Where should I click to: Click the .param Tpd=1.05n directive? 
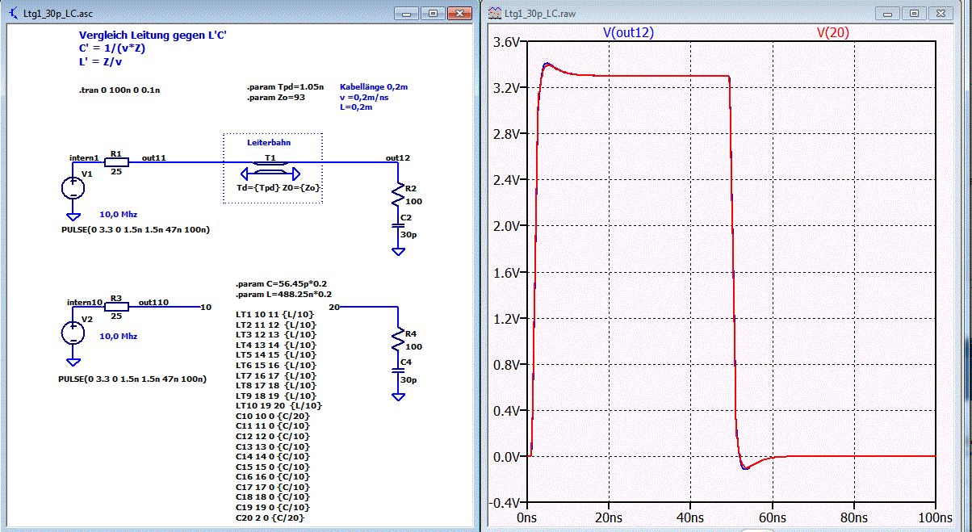pyautogui.click(x=285, y=86)
